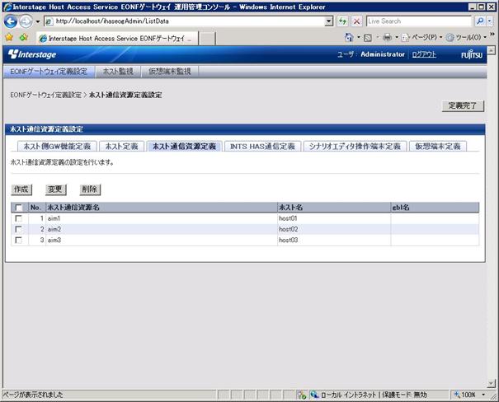
Task: Open the ホスト側GW機能定義 tab
Action: click(x=57, y=146)
